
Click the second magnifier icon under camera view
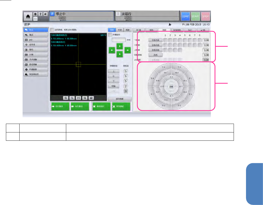72,98
